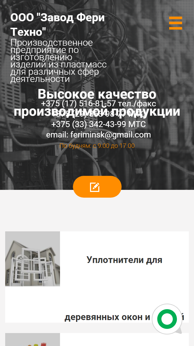
Task: Click the производимой продукции heading line
Action: point(97,112)
